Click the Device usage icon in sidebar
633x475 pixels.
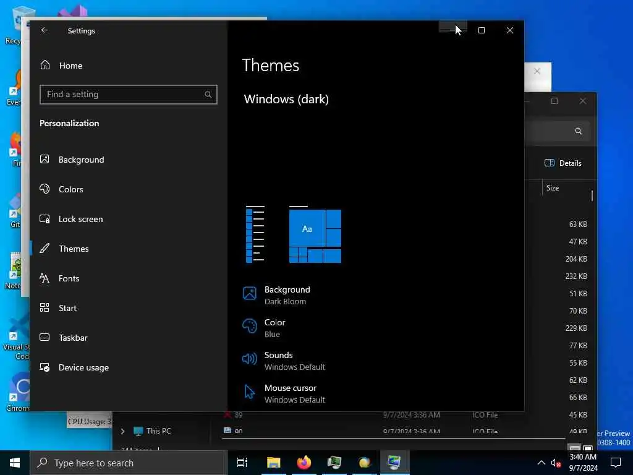tap(45, 367)
